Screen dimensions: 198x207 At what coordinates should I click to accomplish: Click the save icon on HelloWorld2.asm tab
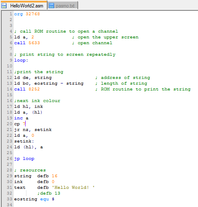click(4, 6)
